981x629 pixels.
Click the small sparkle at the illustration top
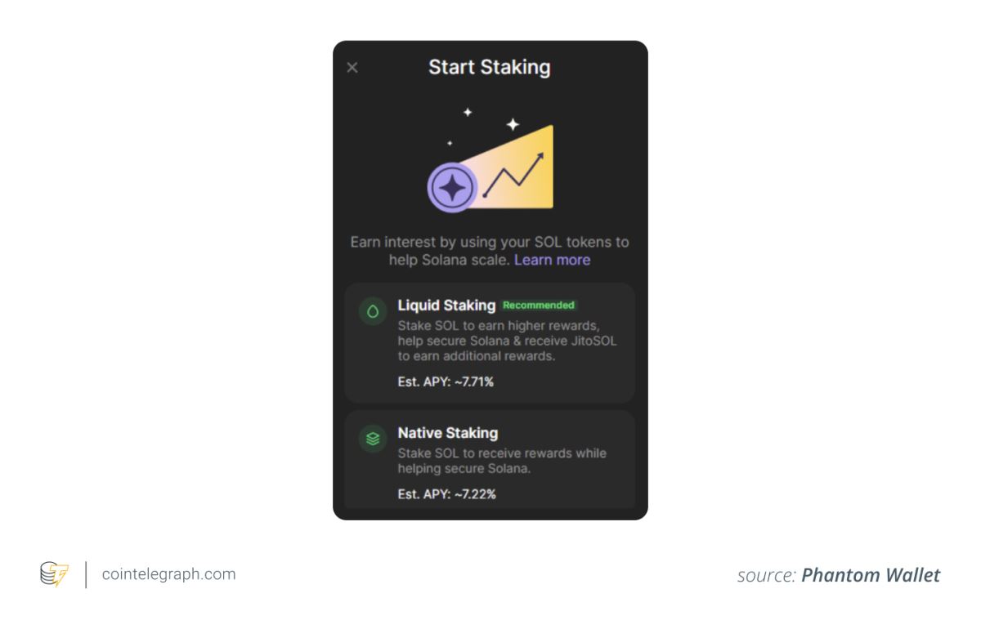(468, 112)
